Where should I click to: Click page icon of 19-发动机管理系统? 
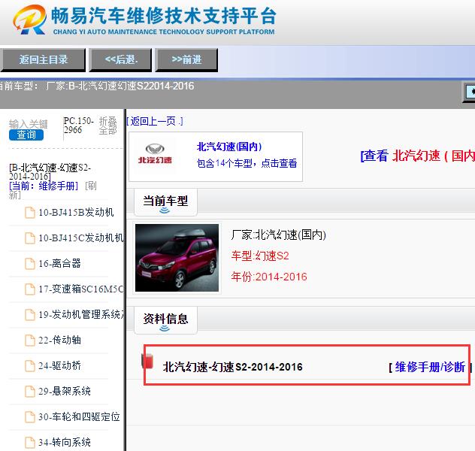pyautogui.click(x=30, y=315)
